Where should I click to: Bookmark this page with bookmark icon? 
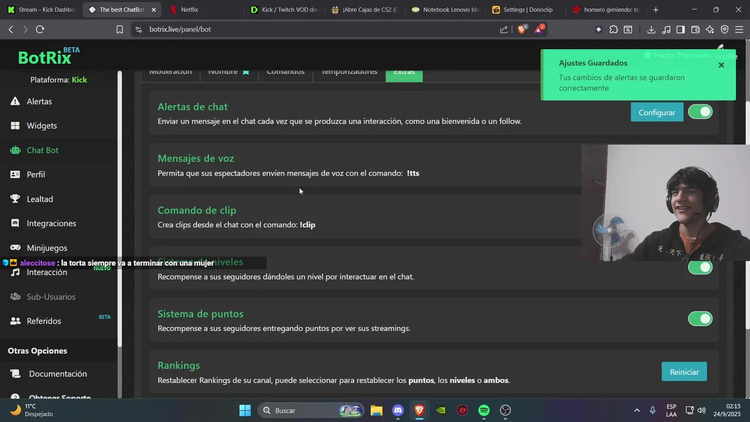(x=120, y=29)
